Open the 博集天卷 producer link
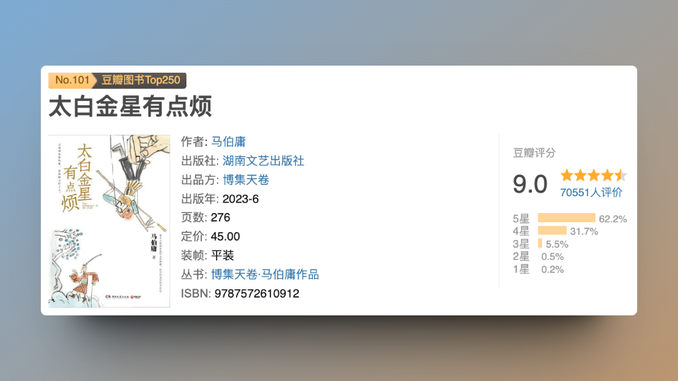678x381 pixels. click(x=246, y=179)
